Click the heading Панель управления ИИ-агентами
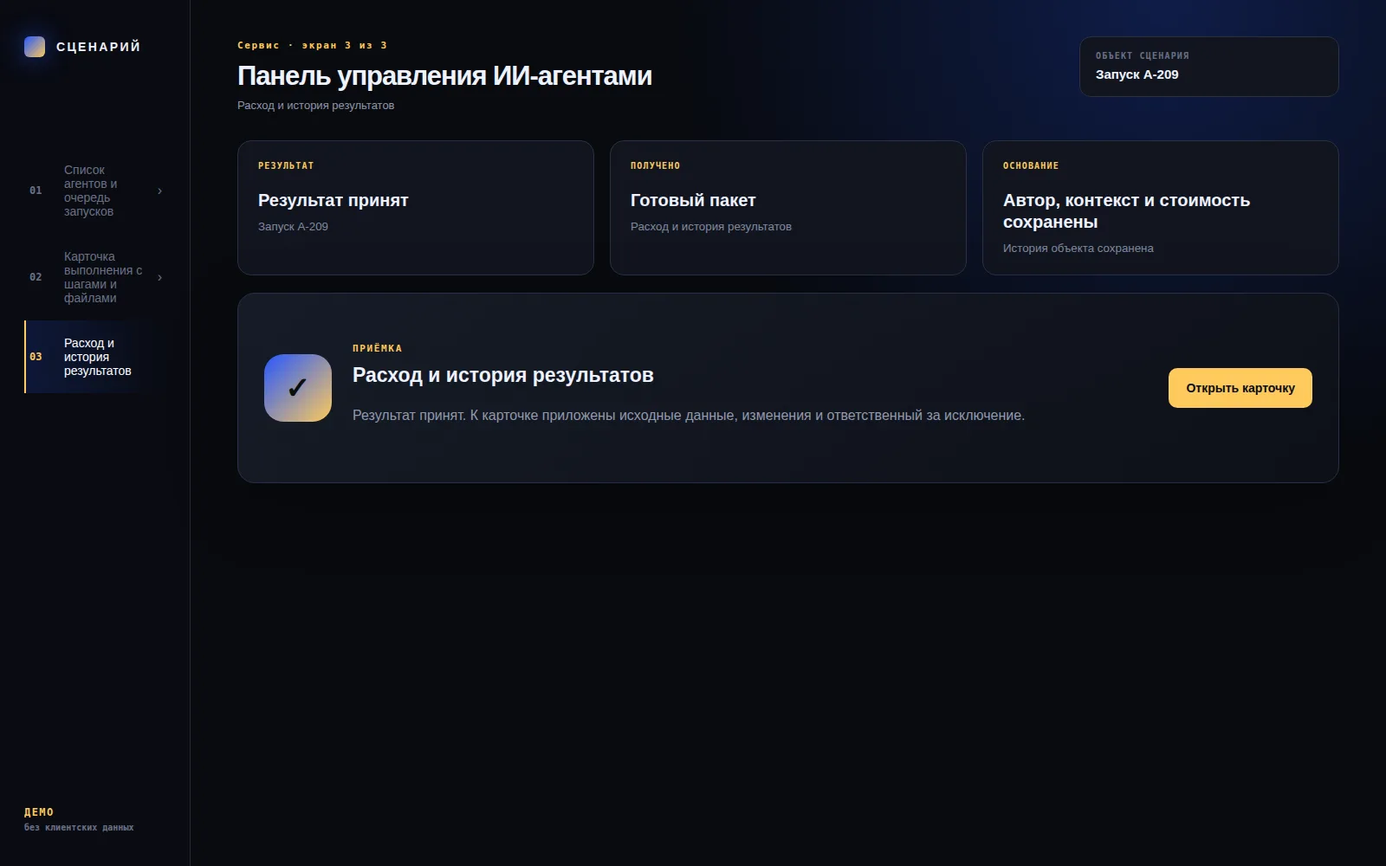The height and width of the screenshot is (866, 1386). pos(444,76)
